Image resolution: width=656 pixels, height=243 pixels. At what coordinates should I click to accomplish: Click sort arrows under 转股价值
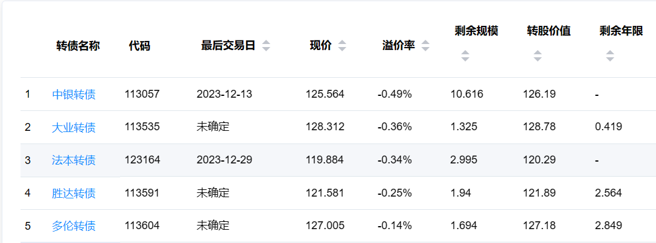click(x=538, y=56)
